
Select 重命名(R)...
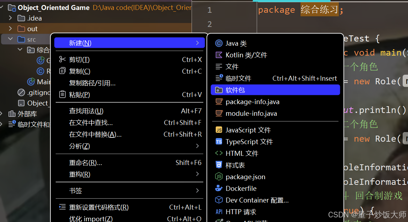click(129, 163)
